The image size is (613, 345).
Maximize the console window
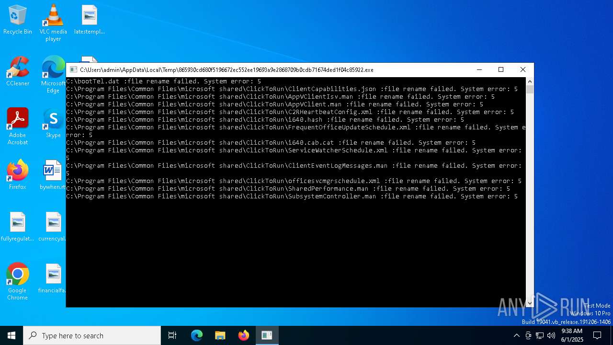(x=501, y=70)
